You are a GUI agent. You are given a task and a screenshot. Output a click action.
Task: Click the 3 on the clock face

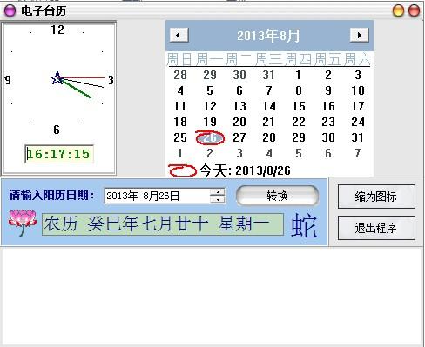pyautogui.click(x=111, y=80)
